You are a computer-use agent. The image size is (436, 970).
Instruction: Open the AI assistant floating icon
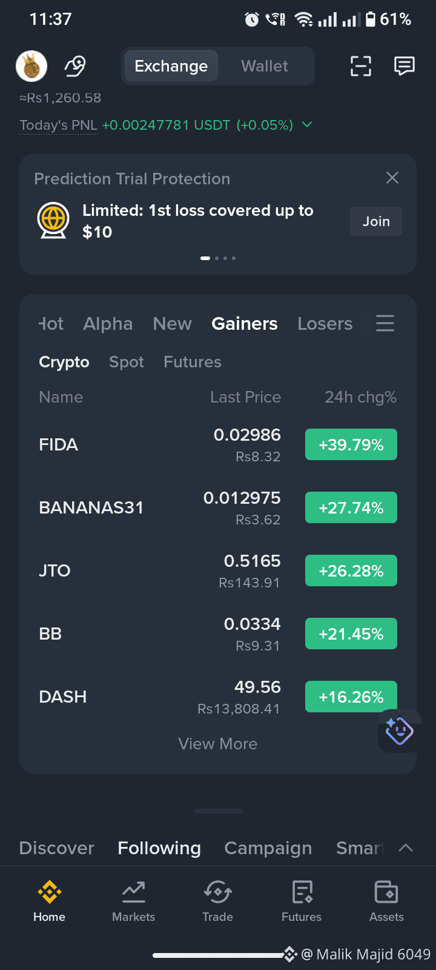pyautogui.click(x=399, y=731)
